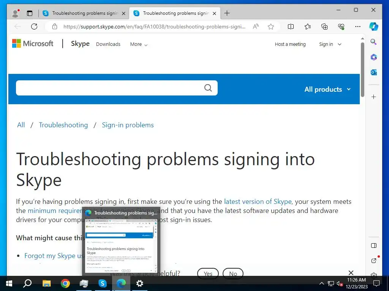Answer Yes to article helpful

(x=208, y=274)
